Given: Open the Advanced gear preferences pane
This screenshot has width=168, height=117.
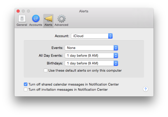Looking at the screenshot, I should pyautogui.click(x=61, y=21).
